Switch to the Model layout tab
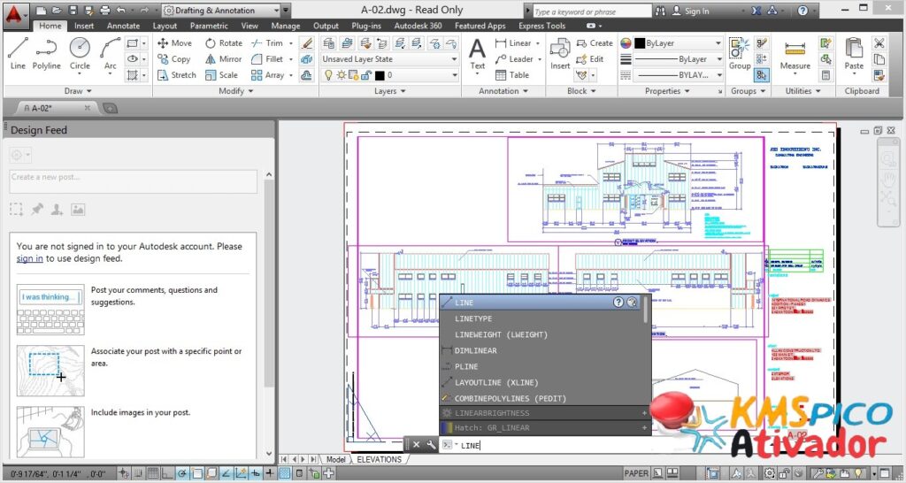The image size is (906, 483). [x=335, y=459]
